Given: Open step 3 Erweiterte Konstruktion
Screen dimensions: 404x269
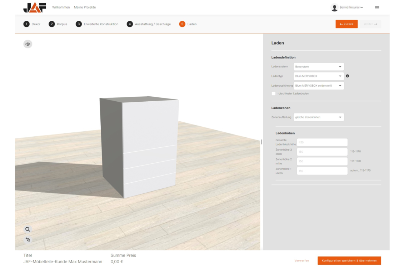Looking at the screenshot, I should [x=97, y=24].
